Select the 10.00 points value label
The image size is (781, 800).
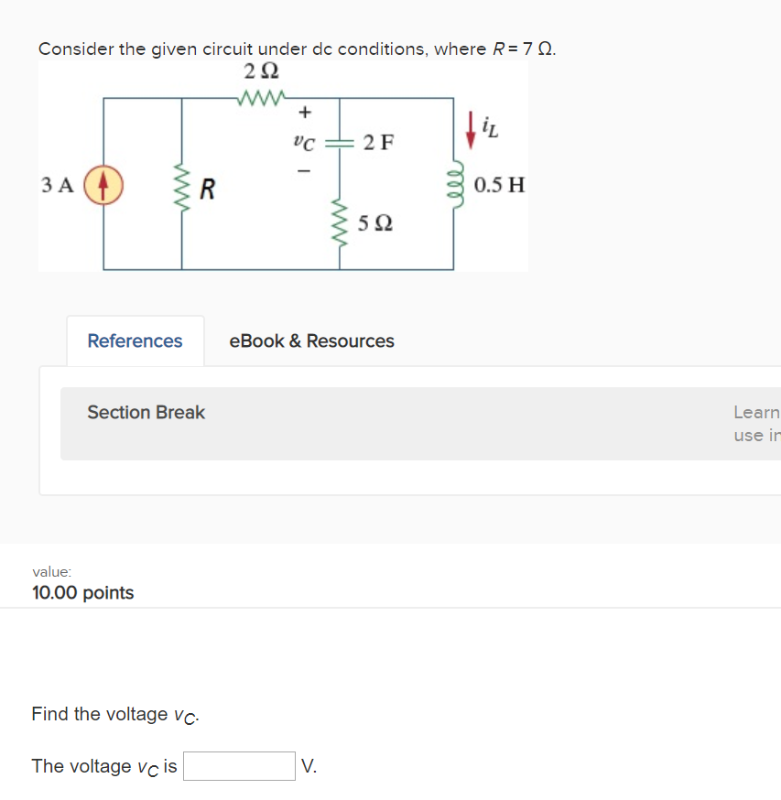83,592
